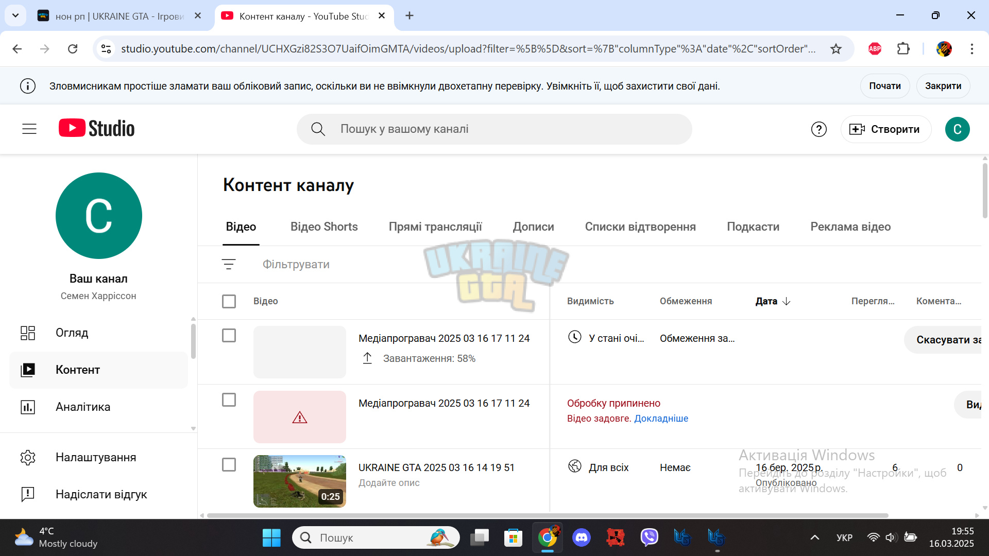The height and width of the screenshot is (556, 989).
Task: Open Task View on the taskbar
Action: [479, 537]
